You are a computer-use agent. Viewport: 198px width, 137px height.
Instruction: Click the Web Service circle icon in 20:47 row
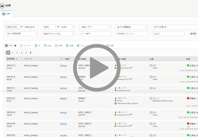(x=116, y=103)
